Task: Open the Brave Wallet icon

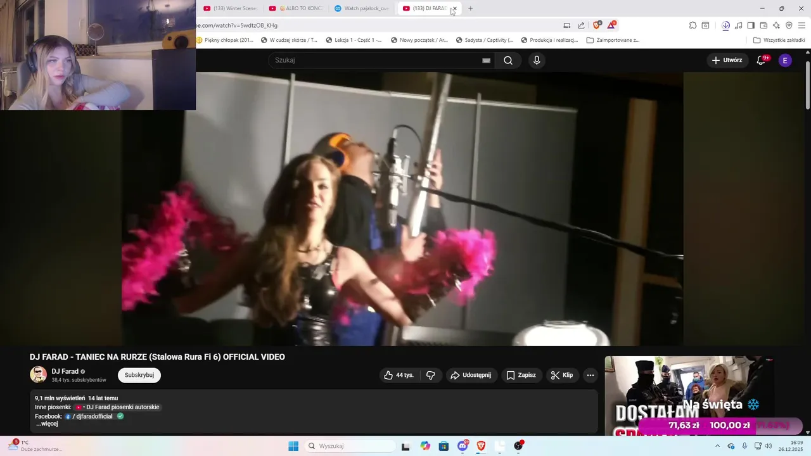Action: tap(763, 25)
